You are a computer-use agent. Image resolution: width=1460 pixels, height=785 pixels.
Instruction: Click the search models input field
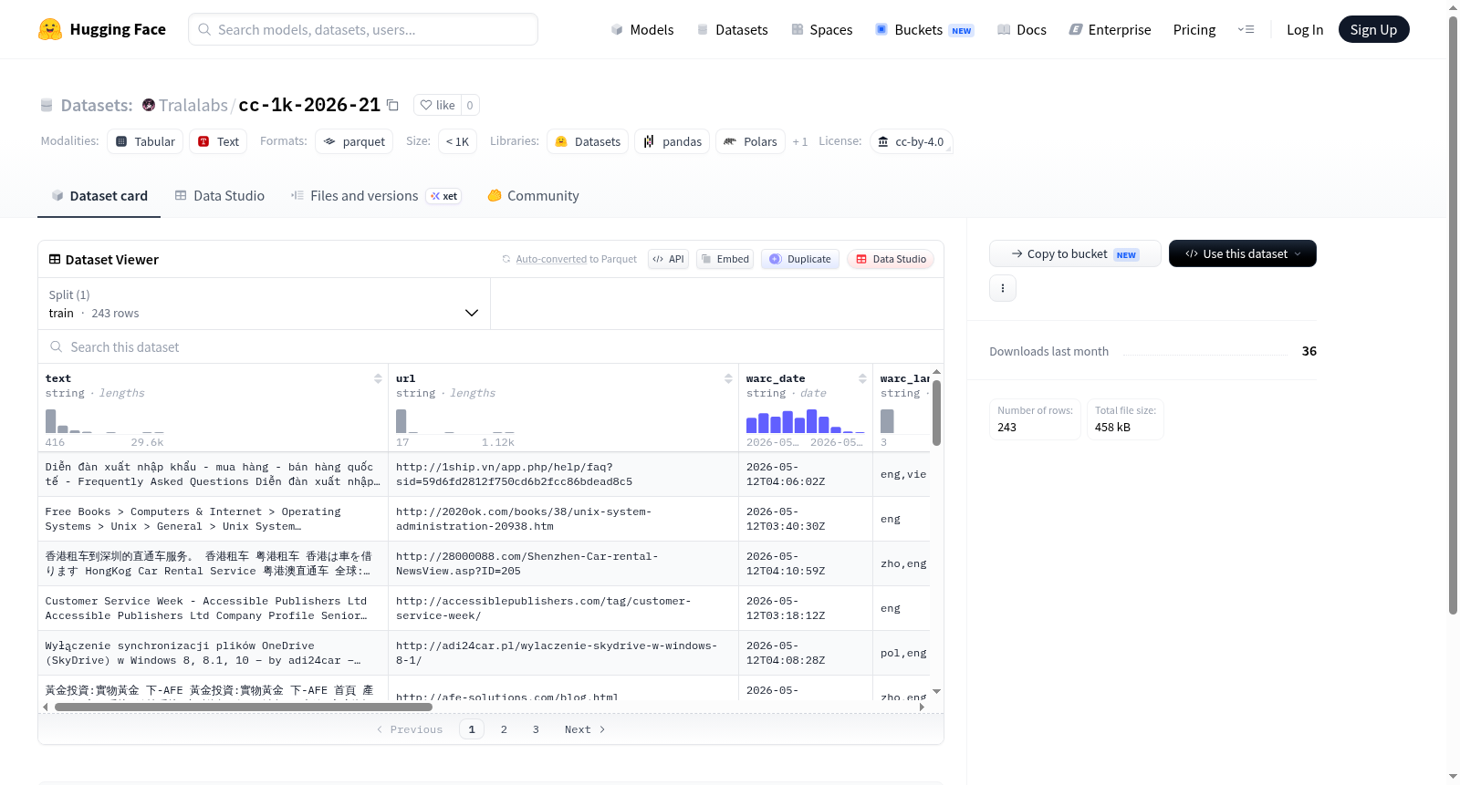[x=363, y=29]
